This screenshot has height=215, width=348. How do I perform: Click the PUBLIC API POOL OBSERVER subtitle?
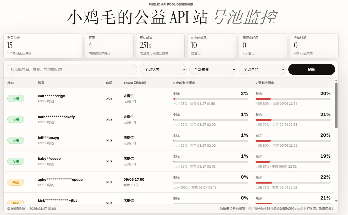pos(171,4)
